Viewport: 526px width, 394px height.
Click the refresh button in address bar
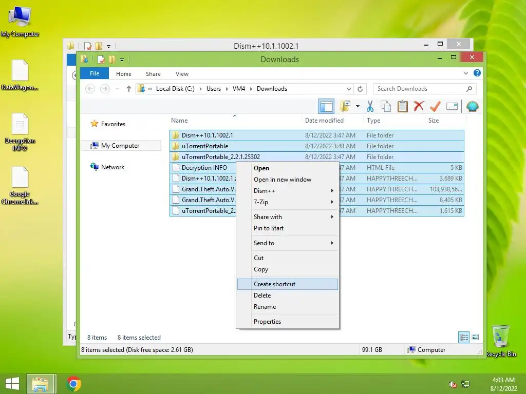360,89
